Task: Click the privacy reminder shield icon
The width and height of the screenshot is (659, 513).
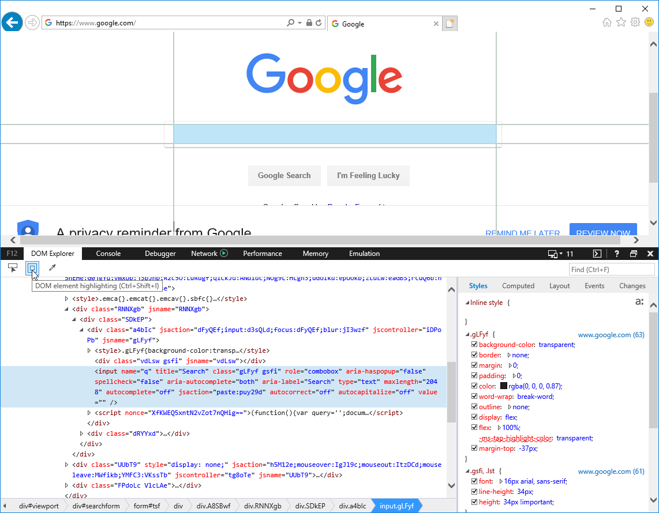Action: pos(28,228)
